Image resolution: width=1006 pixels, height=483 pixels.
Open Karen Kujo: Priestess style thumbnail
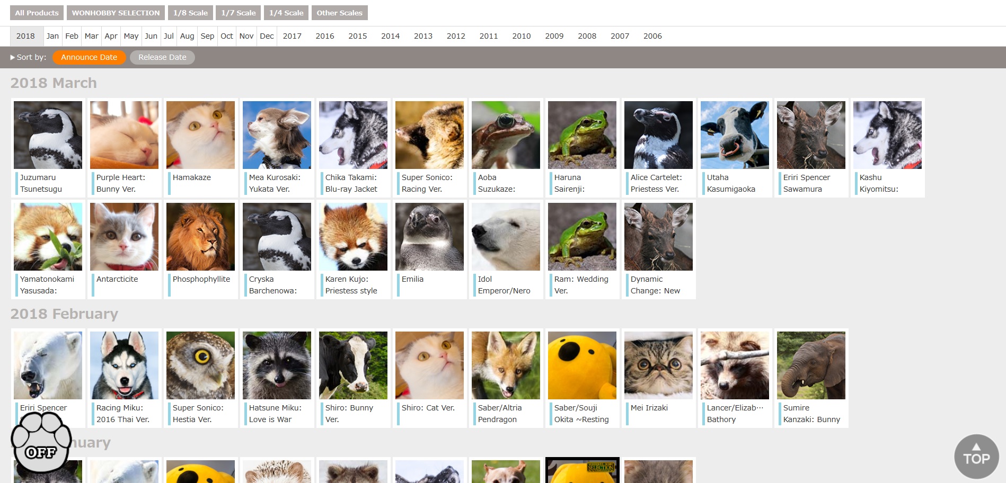tap(353, 237)
